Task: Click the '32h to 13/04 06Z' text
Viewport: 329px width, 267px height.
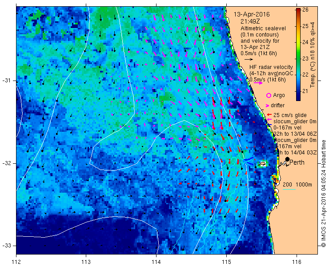Action: [x=295, y=134]
